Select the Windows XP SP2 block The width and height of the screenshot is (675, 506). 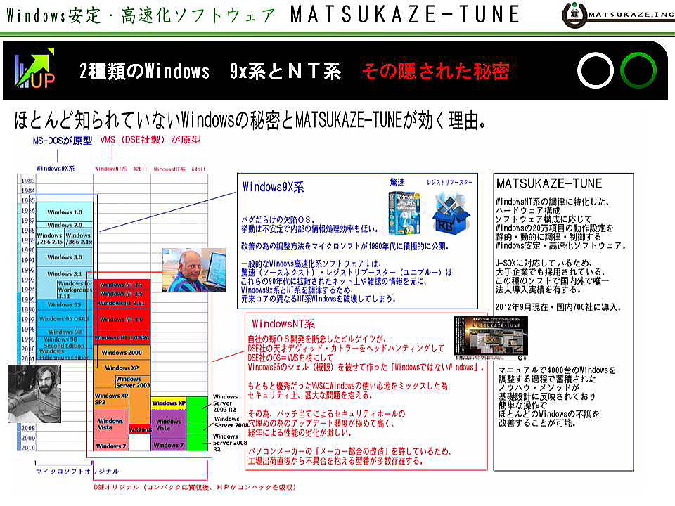[x=111, y=399]
